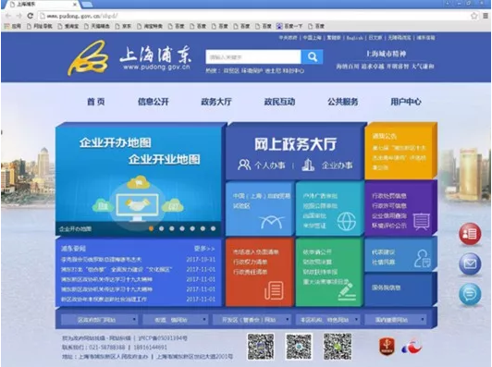
Task: Click the 企业办事 link
Action: click(337, 165)
